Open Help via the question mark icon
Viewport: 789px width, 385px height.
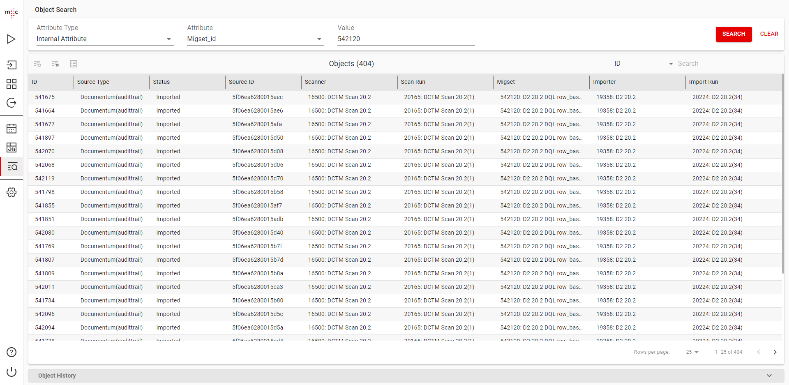pyautogui.click(x=11, y=352)
